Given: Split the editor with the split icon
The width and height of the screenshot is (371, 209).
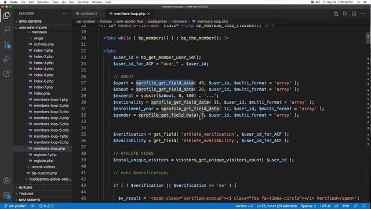Looking at the screenshot, I should pos(354,14).
